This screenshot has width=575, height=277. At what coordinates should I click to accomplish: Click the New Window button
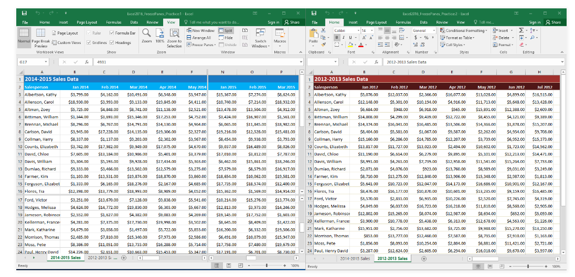[x=200, y=31]
